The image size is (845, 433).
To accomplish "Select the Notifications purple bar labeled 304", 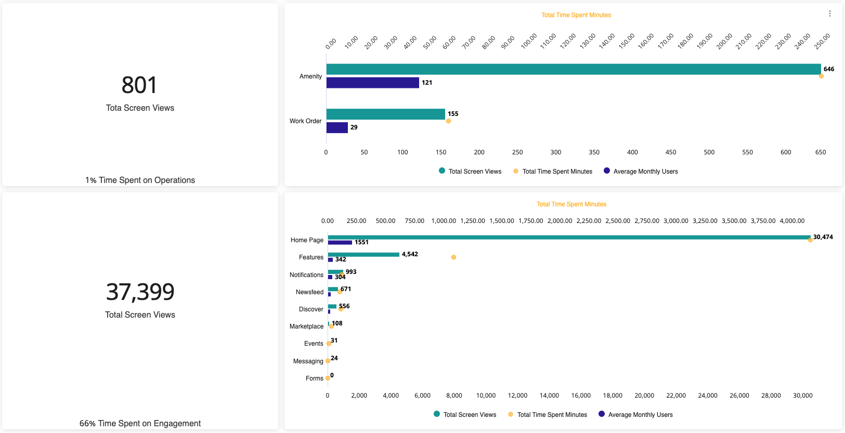I will [330, 277].
